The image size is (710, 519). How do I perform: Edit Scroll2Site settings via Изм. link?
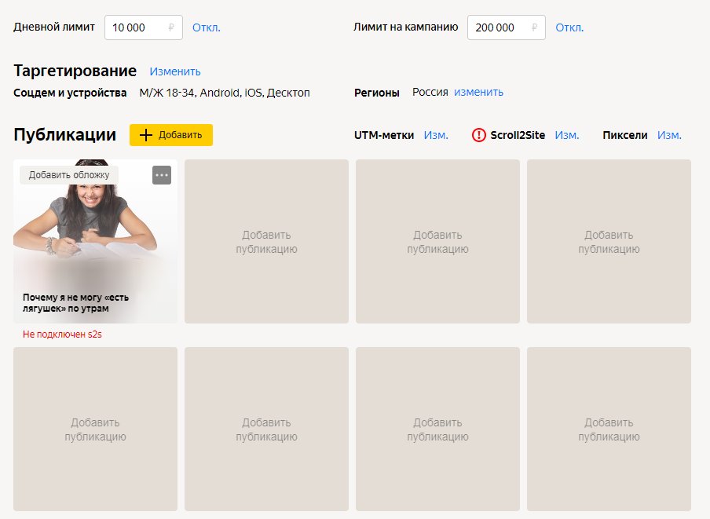click(567, 135)
